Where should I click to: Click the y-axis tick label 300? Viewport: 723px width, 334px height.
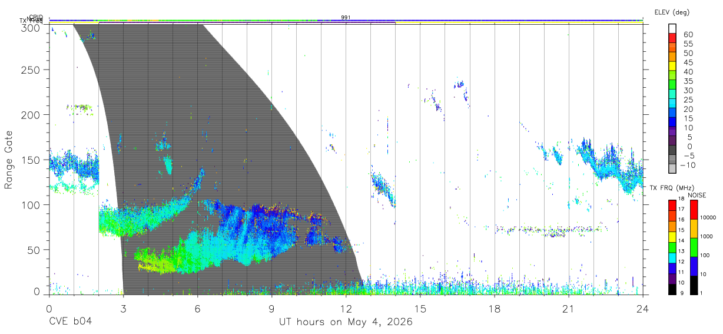click(x=31, y=28)
